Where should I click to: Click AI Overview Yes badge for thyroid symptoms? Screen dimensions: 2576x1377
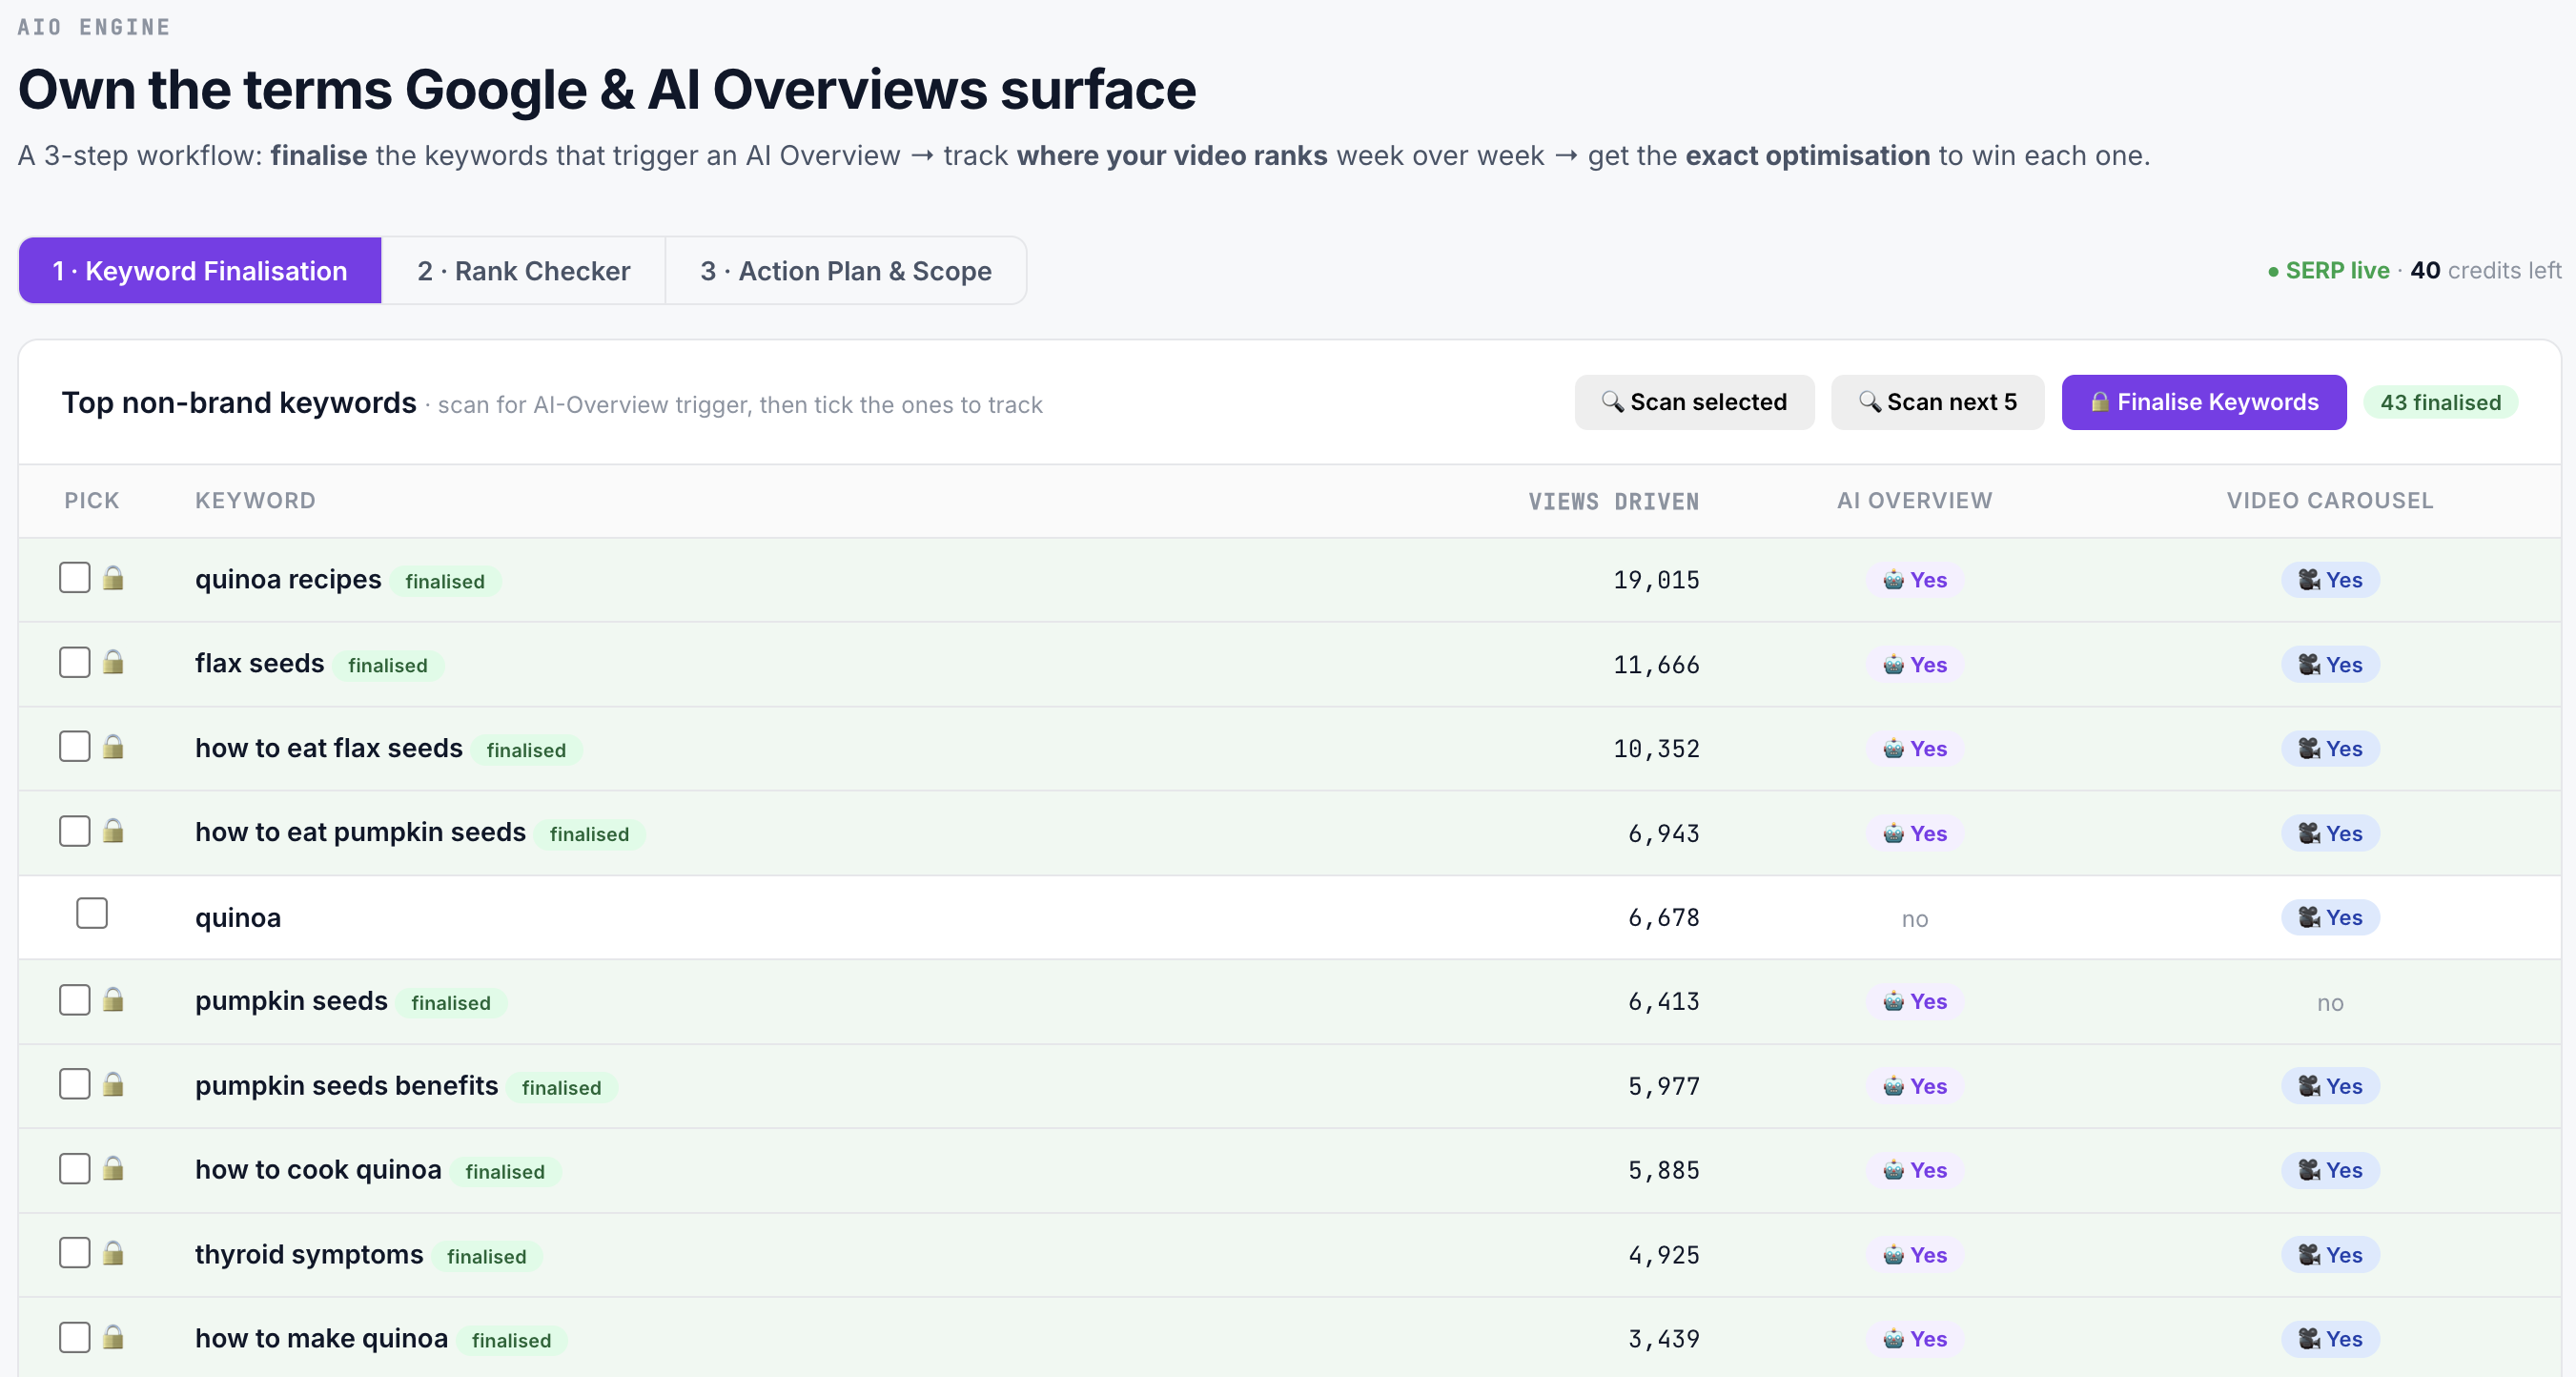[x=1914, y=1255]
